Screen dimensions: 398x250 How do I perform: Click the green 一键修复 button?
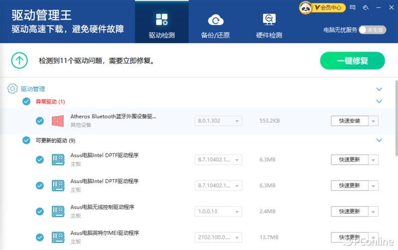click(x=352, y=61)
